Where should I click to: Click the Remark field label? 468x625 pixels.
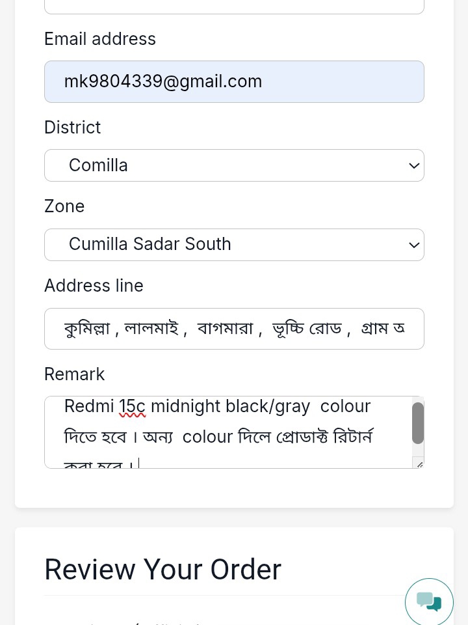click(x=74, y=374)
